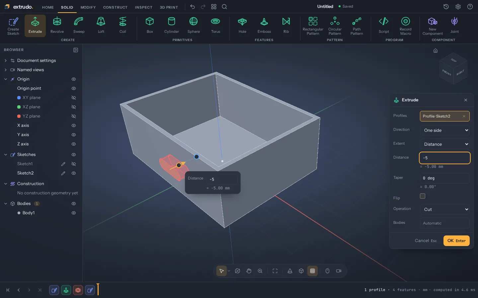The height and width of the screenshot is (298, 478).
Task: Add a Torus primitive
Action: (215, 25)
